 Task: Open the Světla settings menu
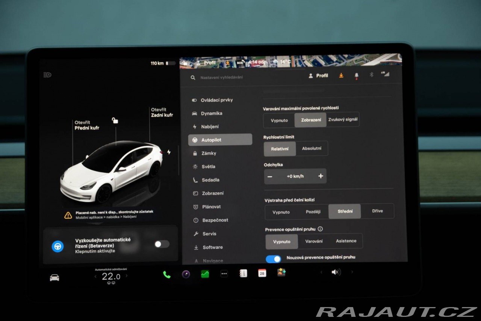coord(208,167)
